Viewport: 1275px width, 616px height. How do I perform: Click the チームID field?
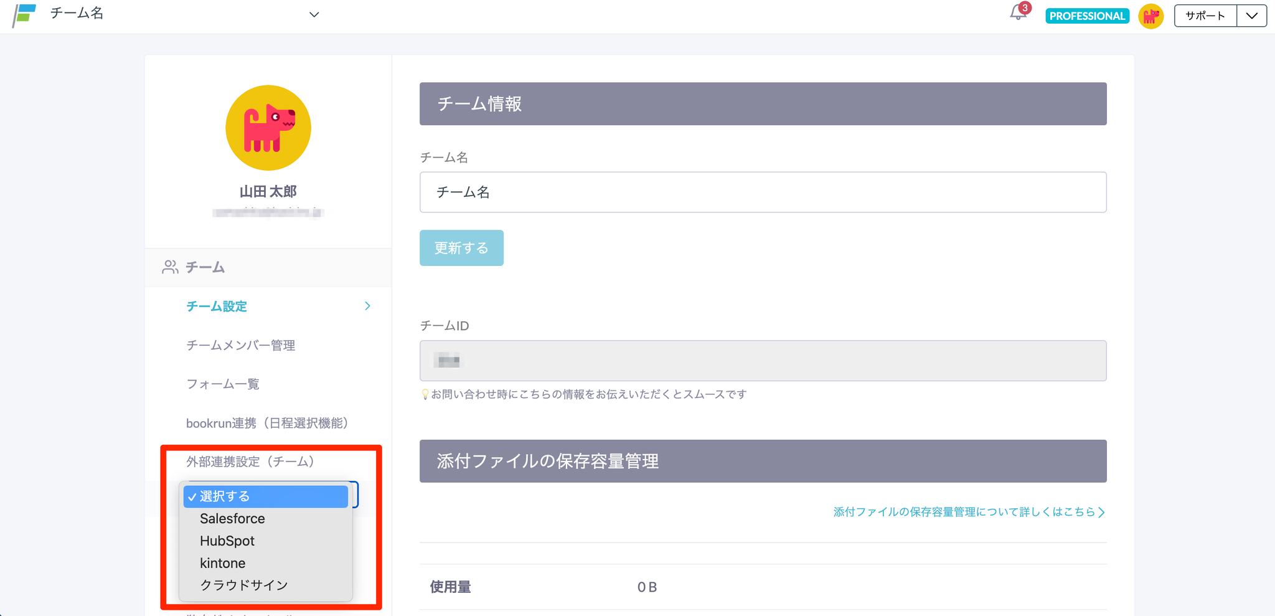[x=763, y=361]
